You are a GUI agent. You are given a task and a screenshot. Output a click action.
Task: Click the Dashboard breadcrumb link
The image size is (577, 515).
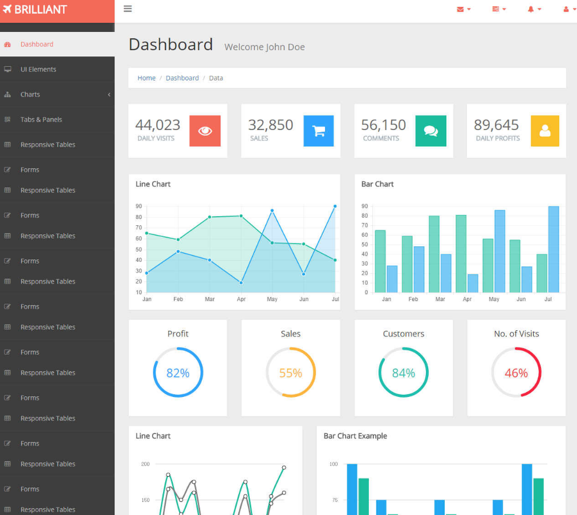coord(182,78)
